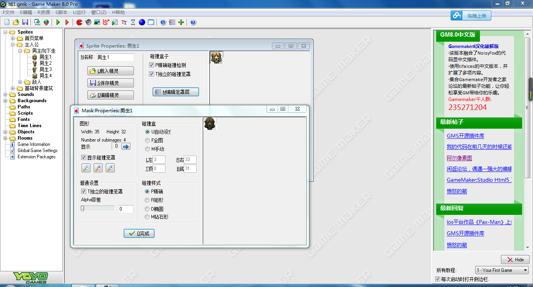Click the open game folder toolbar icon
This screenshot has height=287, width=533.
coord(16,22)
